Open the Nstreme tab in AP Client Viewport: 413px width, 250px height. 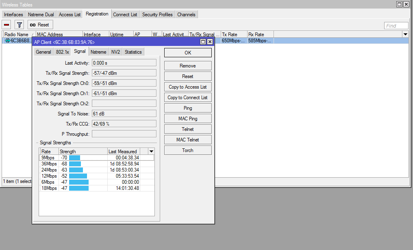click(x=98, y=52)
